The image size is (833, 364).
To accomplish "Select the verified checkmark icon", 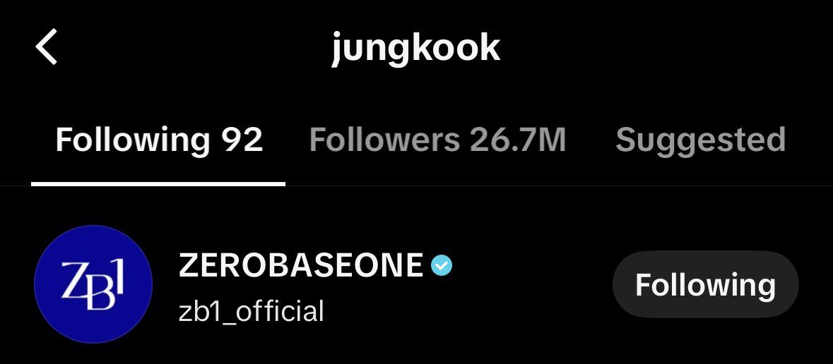I will [x=442, y=265].
